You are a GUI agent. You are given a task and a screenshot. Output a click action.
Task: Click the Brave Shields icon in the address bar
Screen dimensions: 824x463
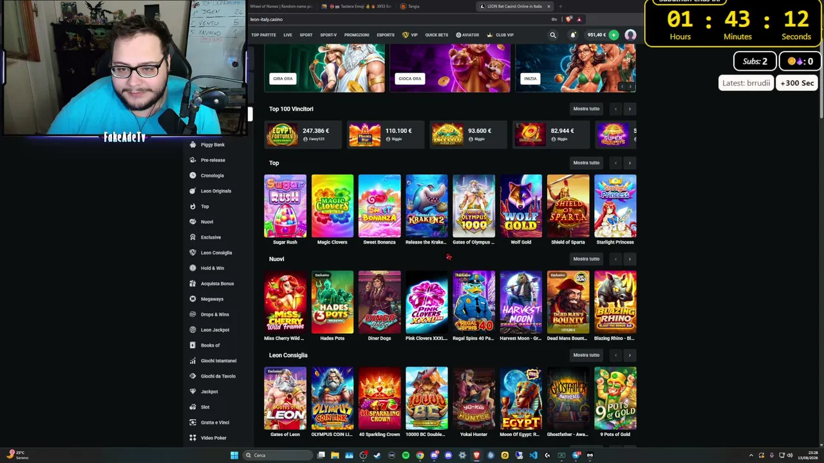[x=569, y=19]
